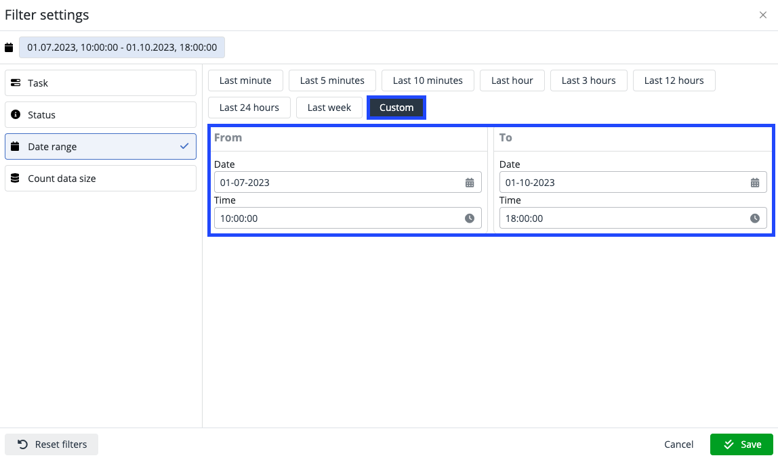
Task: Click the calendar icon beside date range chip
Action: click(9, 47)
